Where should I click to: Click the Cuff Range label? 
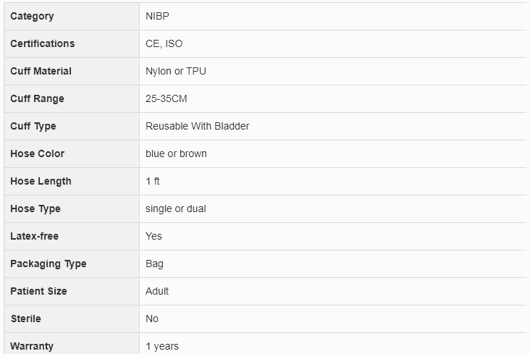pyautogui.click(x=37, y=98)
